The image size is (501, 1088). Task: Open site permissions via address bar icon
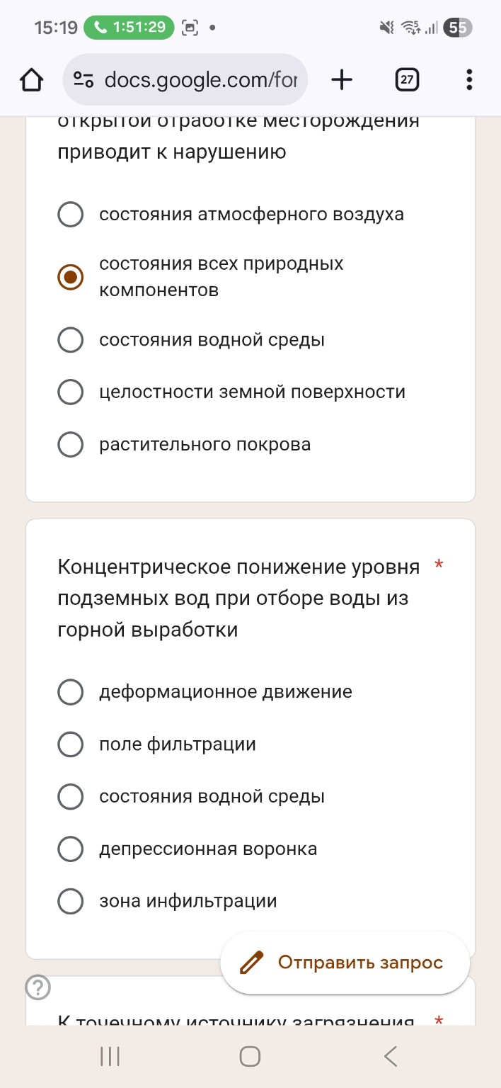[83, 79]
